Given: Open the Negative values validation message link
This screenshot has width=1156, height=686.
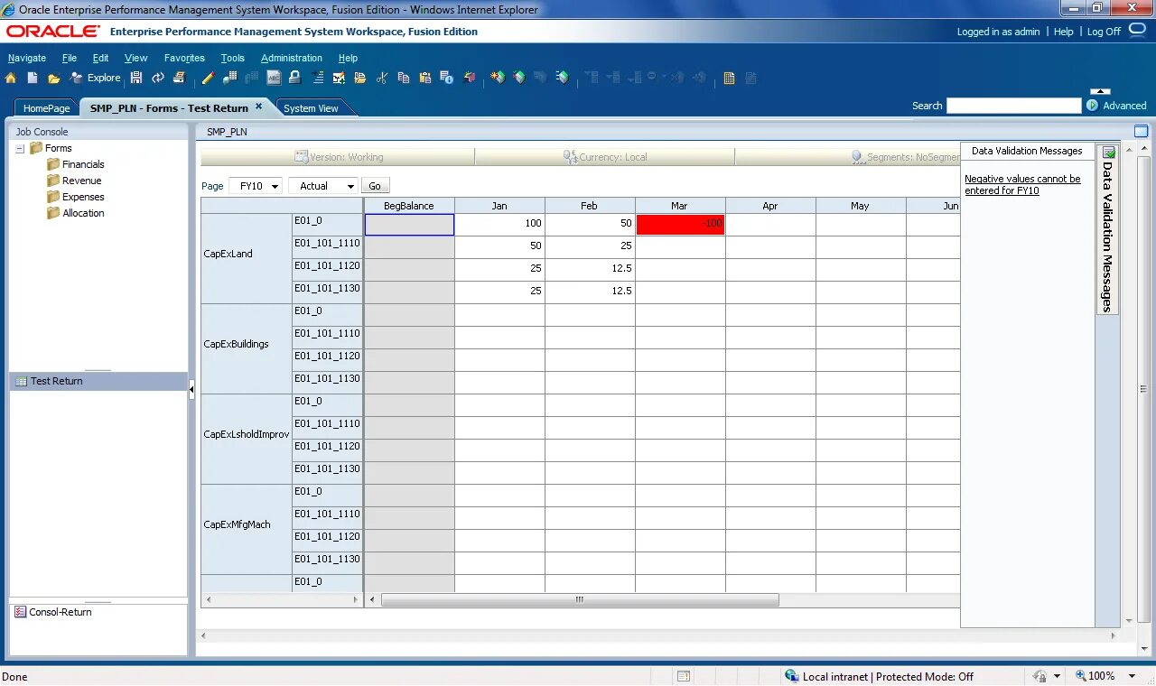Looking at the screenshot, I should (1022, 185).
